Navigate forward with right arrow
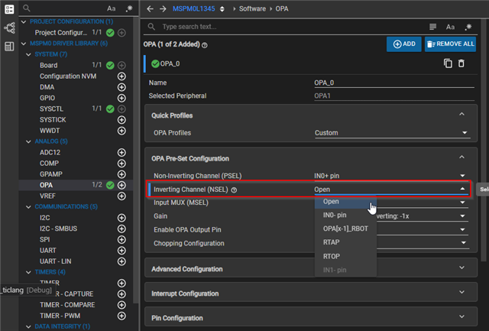Viewport: 489px width, 331px height. point(163,8)
